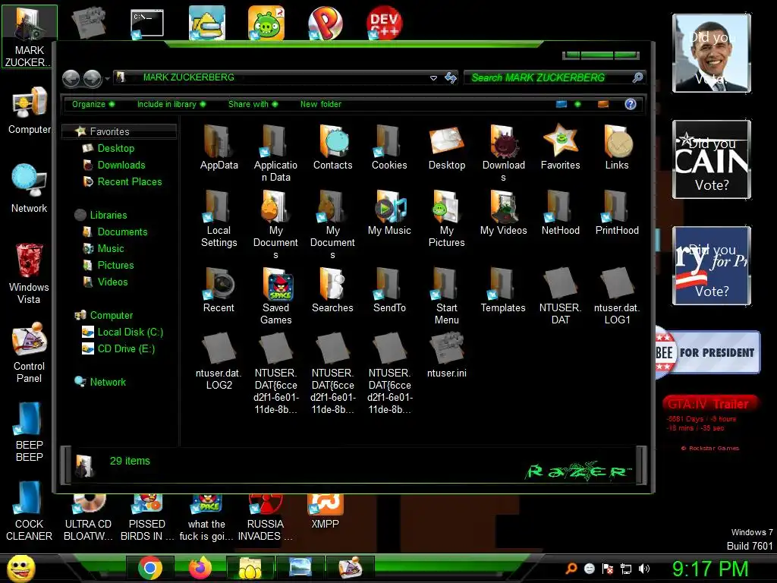Open the Organize menu
The image size is (777, 583).
coord(93,104)
